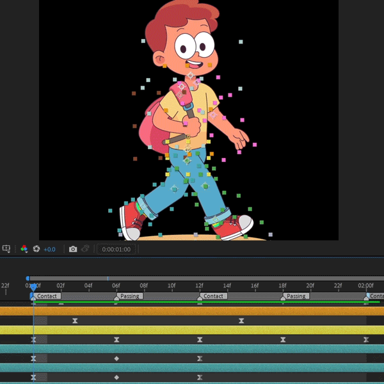Select upper teal-layer diamond keyframe at 06f
This screenshot has height=384, width=384.
click(116, 358)
